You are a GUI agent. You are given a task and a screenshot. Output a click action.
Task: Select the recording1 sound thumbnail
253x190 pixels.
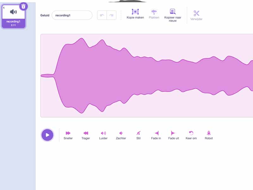point(13,16)
